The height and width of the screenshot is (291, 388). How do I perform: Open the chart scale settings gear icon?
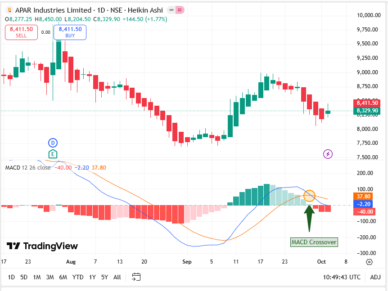pos(369,262)
